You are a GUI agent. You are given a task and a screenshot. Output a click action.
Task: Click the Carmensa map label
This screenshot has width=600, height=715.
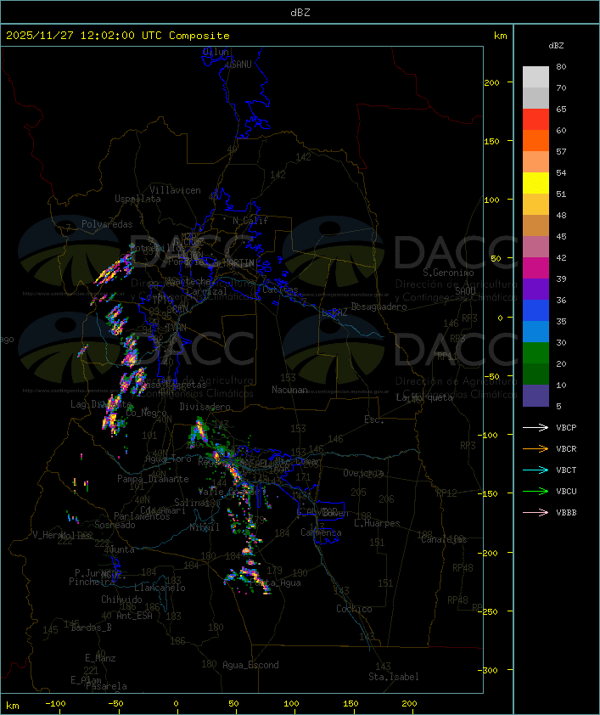(321, 532)
